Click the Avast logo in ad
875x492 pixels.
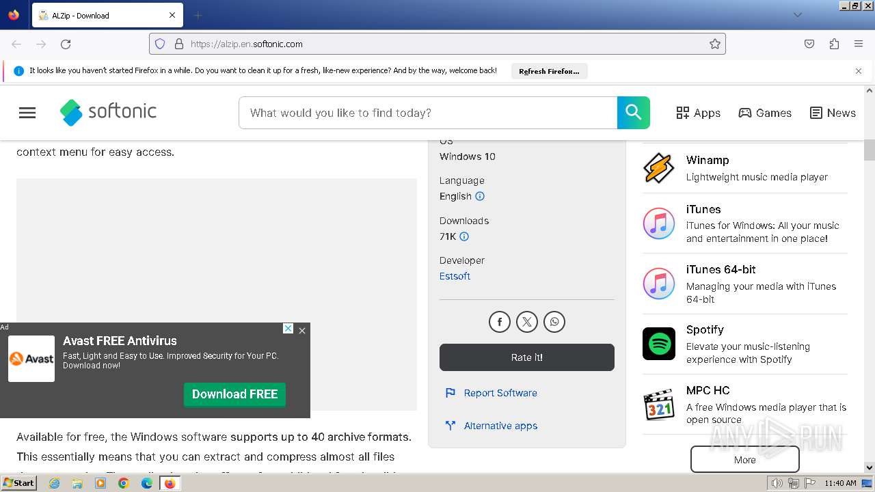[31, 359]
